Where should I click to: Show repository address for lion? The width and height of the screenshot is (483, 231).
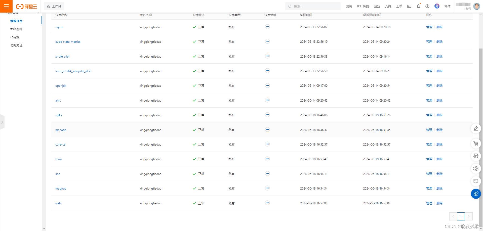pyautogui.click(x=267, y=173)
